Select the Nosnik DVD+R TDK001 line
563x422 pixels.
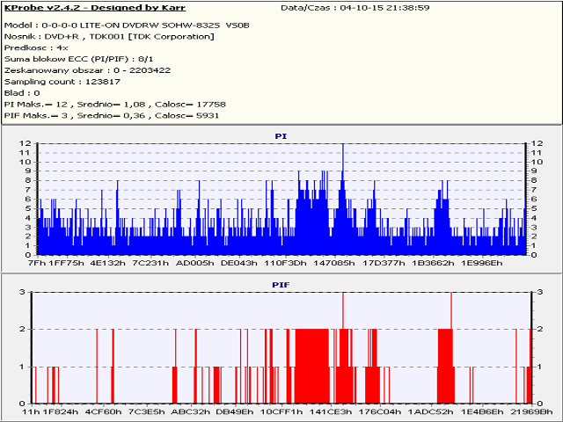point(109,37)
